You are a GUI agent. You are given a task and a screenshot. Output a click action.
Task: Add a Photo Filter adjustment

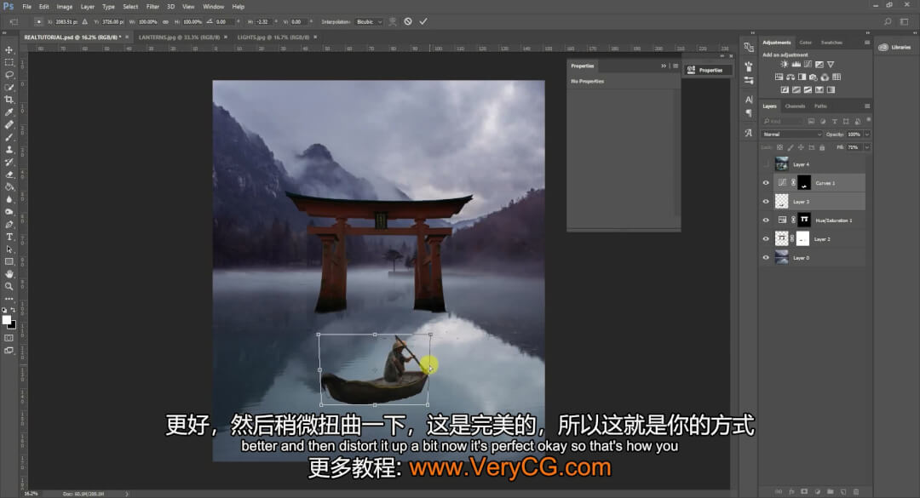814,77
